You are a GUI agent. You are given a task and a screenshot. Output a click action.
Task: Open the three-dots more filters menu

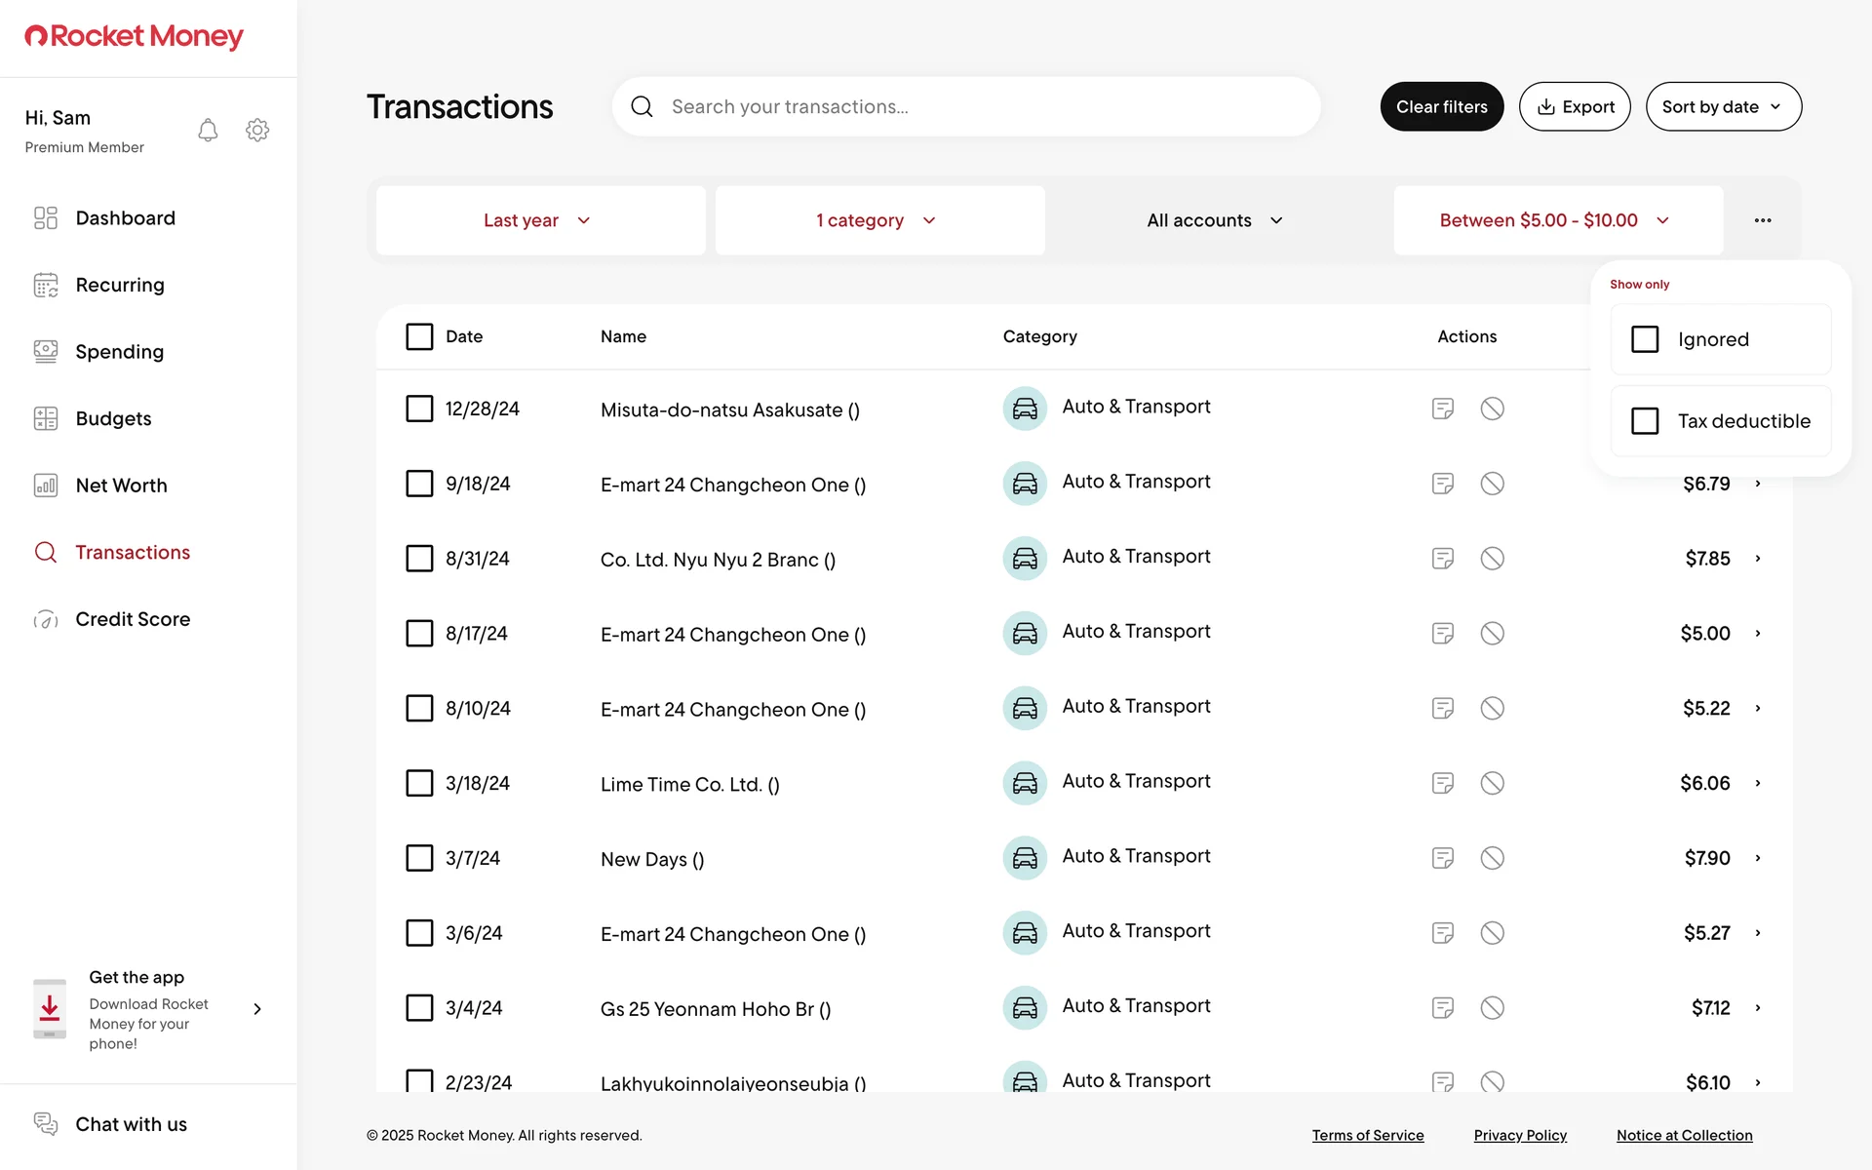pyautogui.click(x=1762, y=220)
